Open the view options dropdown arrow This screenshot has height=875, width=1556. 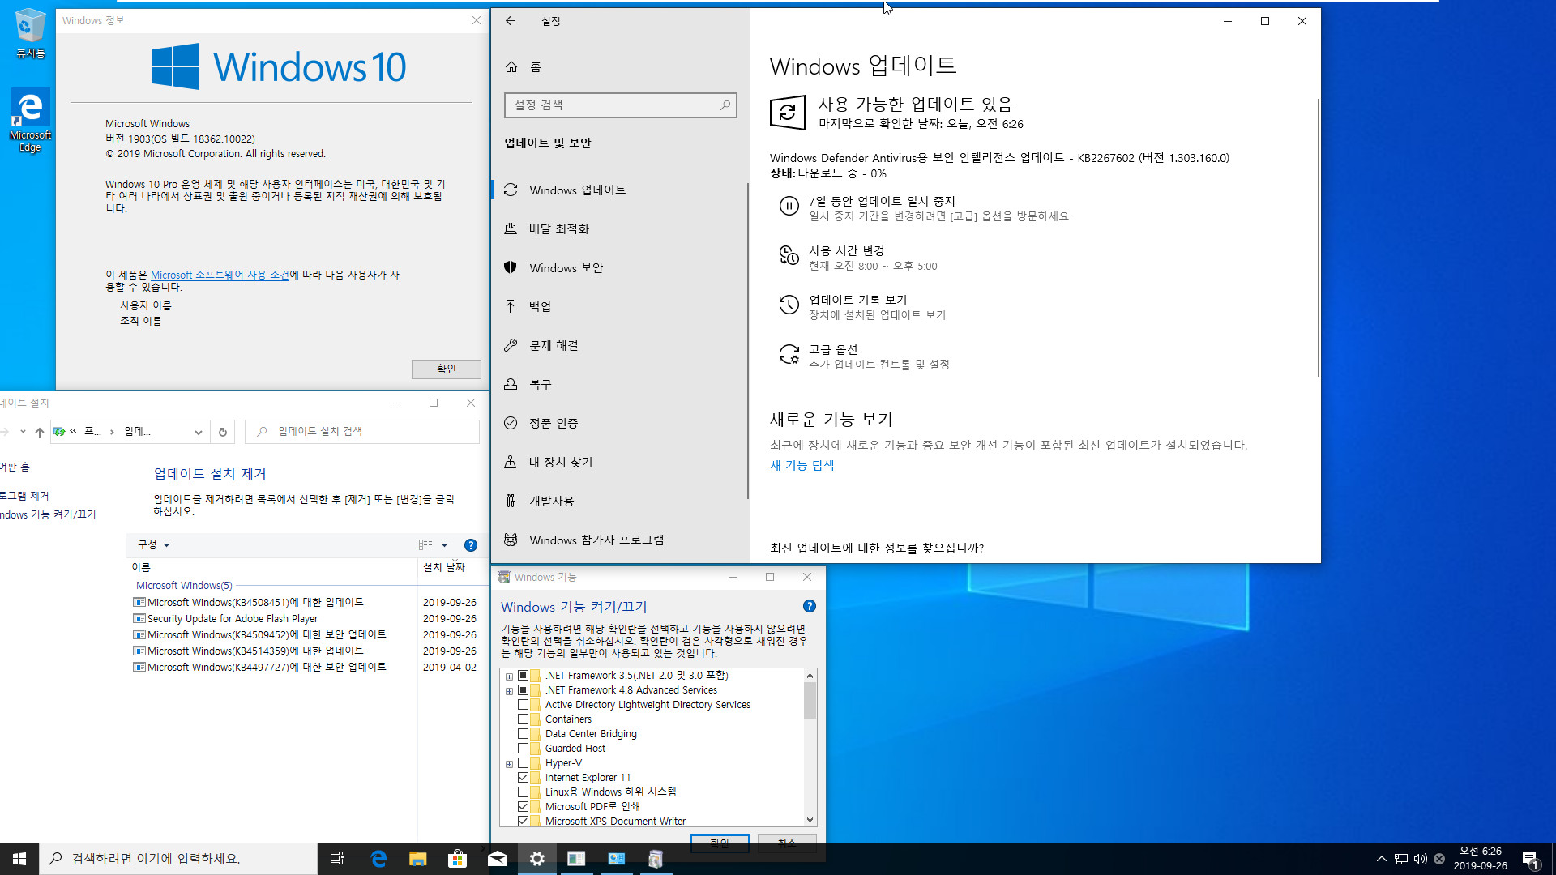444,545
